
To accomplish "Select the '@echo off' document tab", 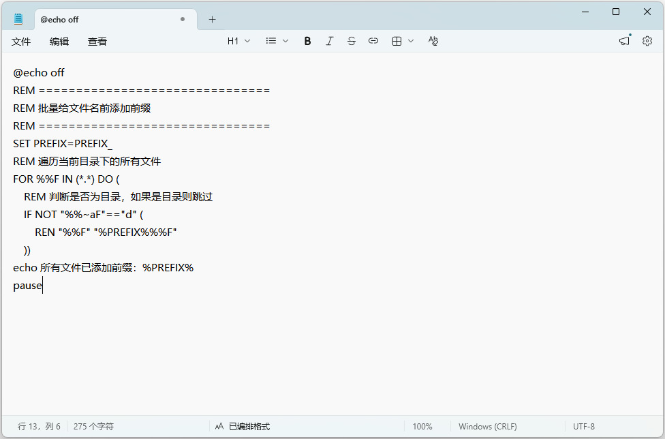I will [x=115, y=20].
